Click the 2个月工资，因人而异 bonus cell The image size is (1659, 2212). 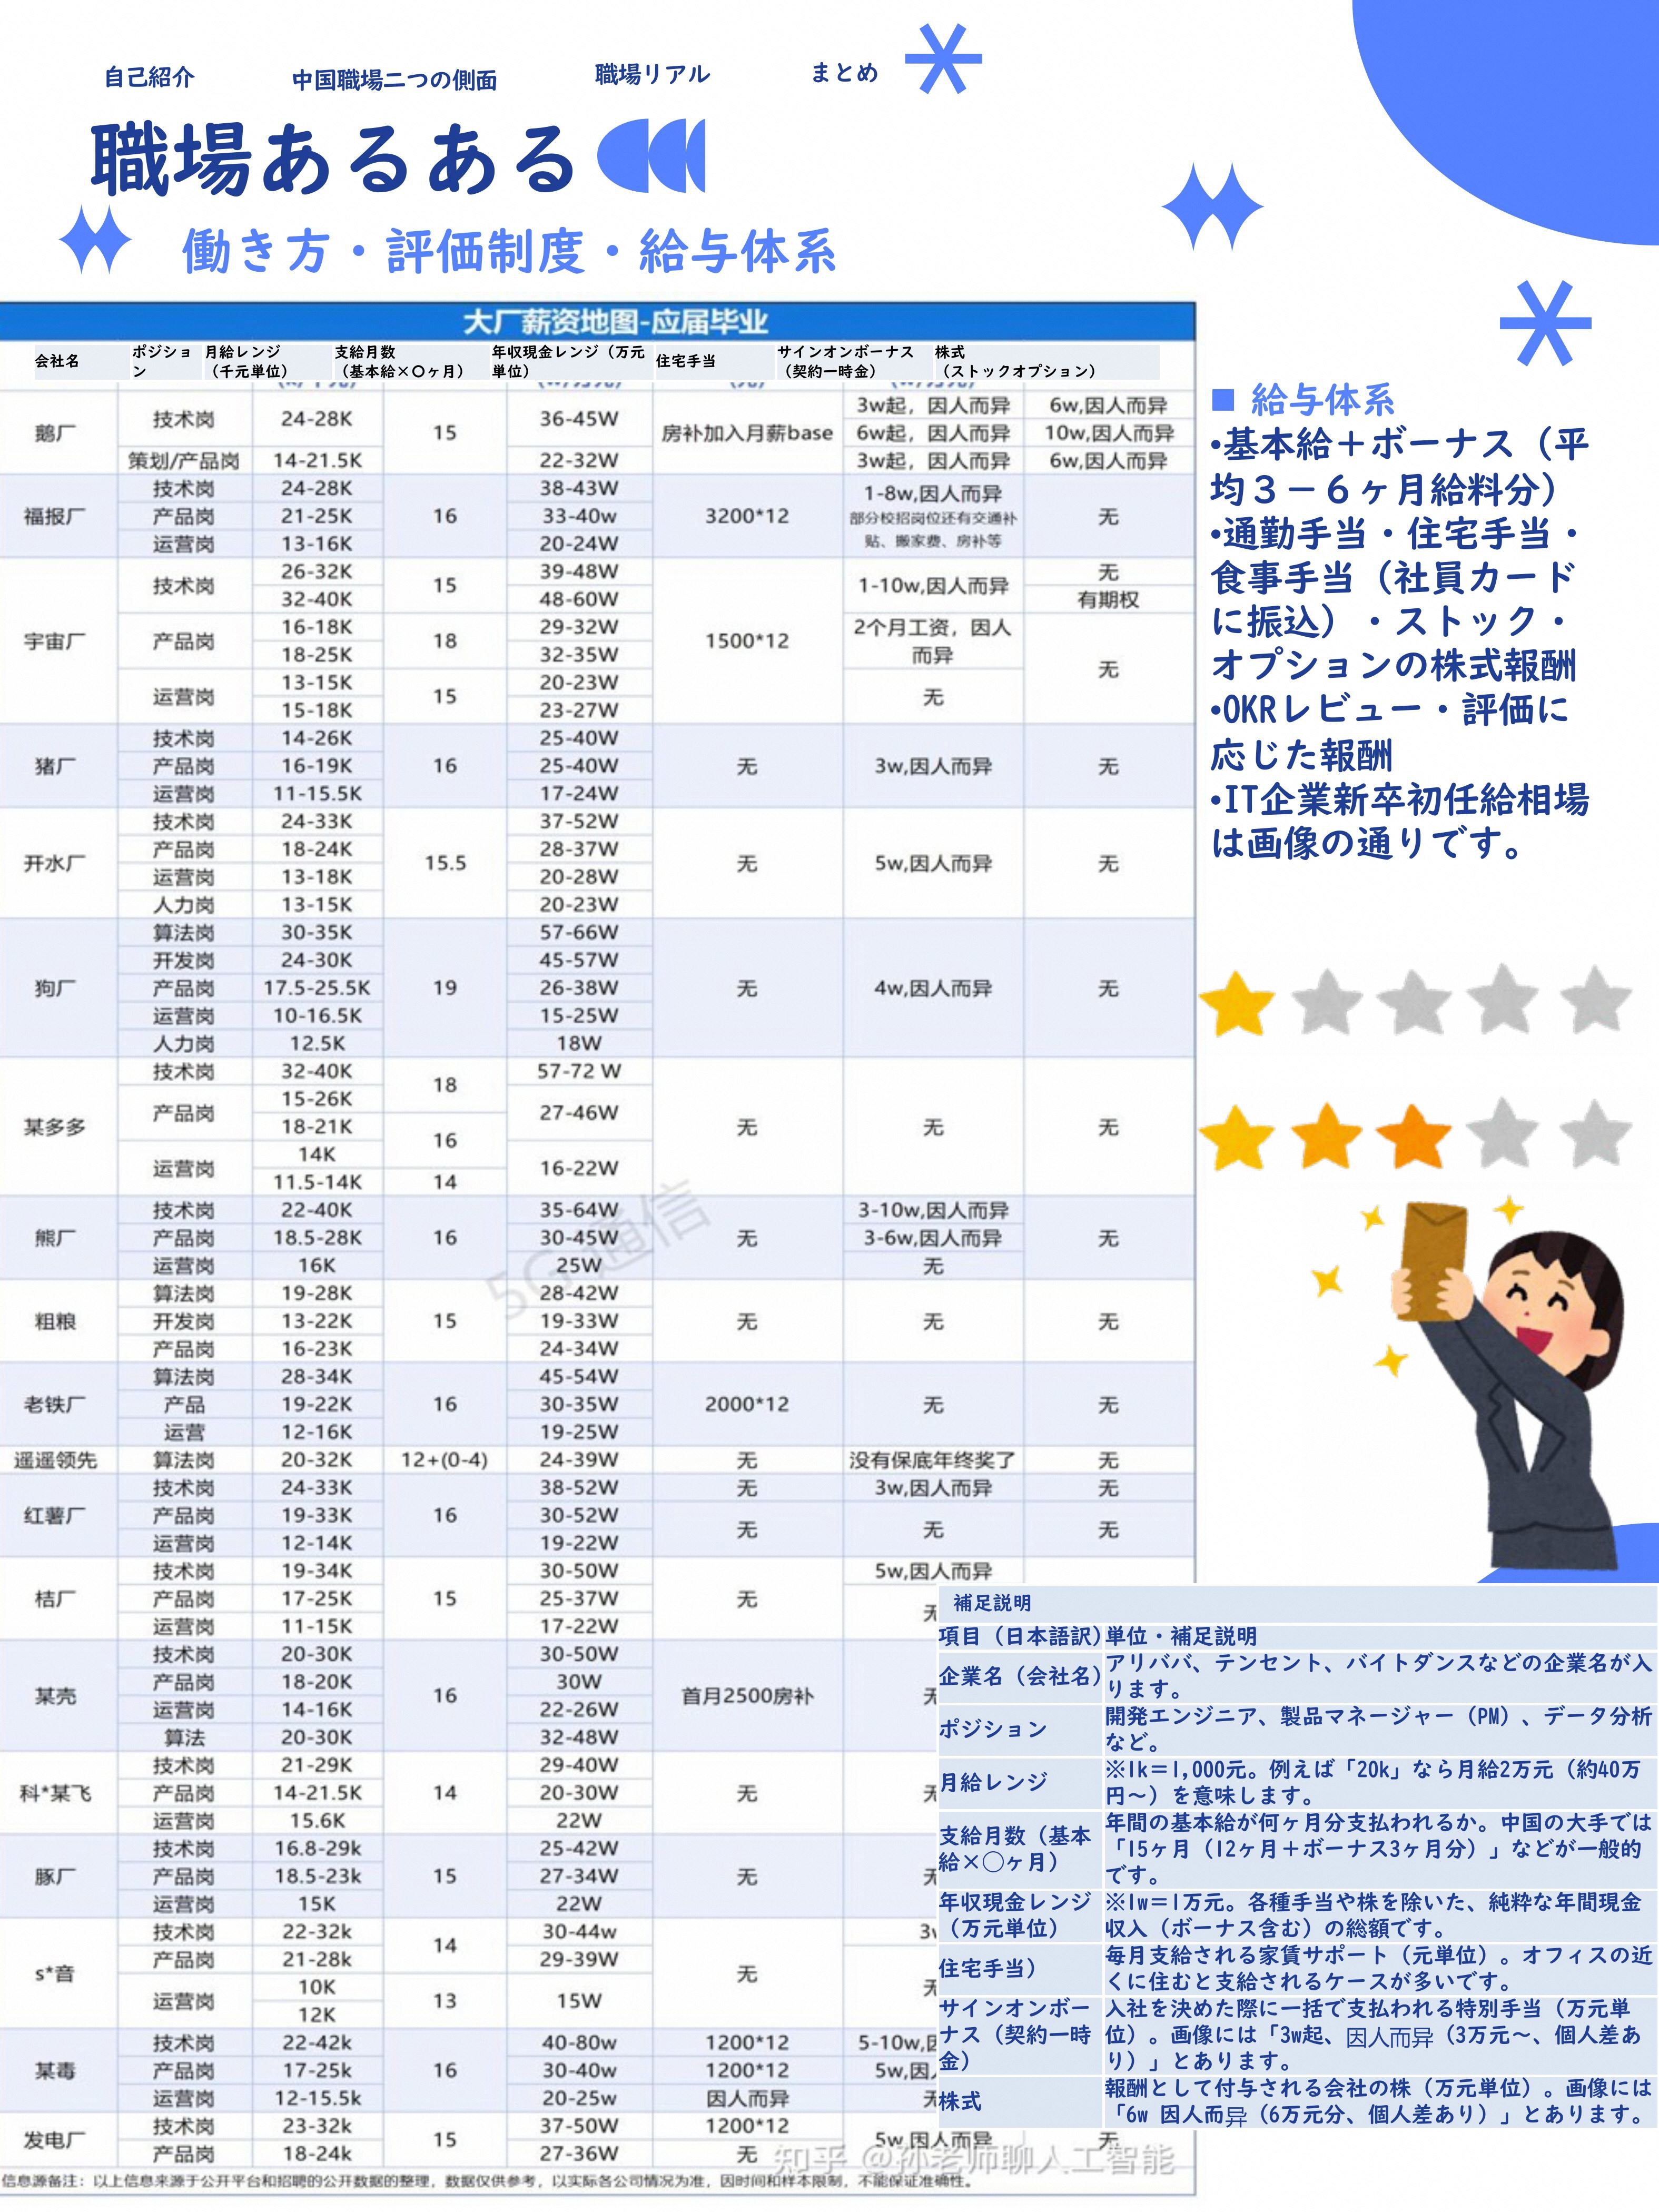[932, 641]
